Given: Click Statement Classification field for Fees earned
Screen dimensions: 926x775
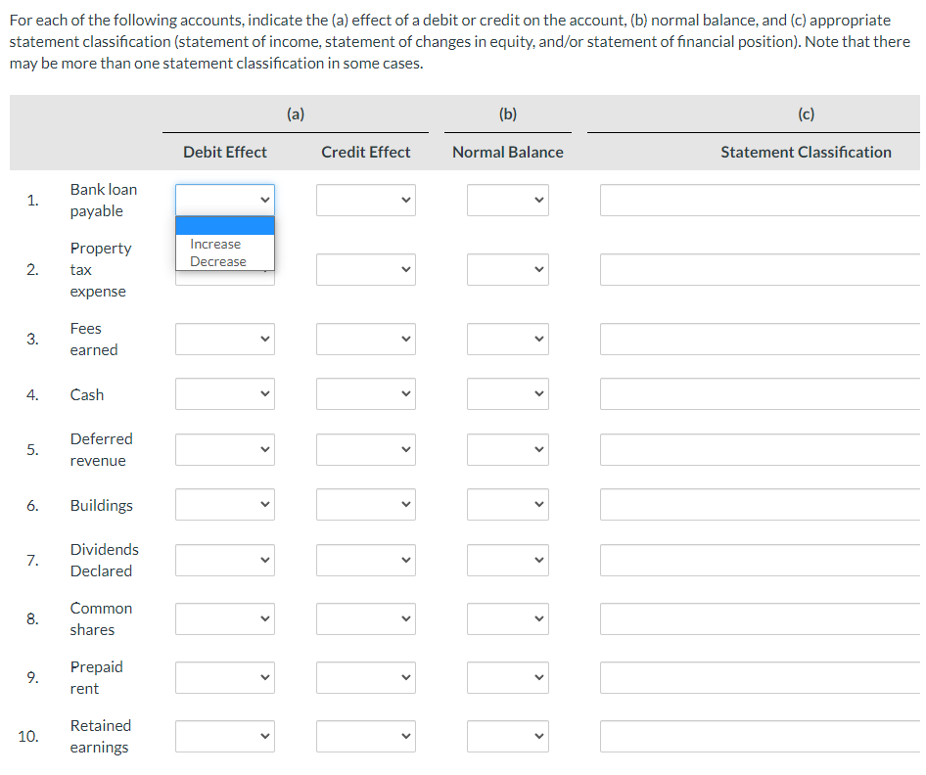Looking at the screenshot, I should (760, 339).
